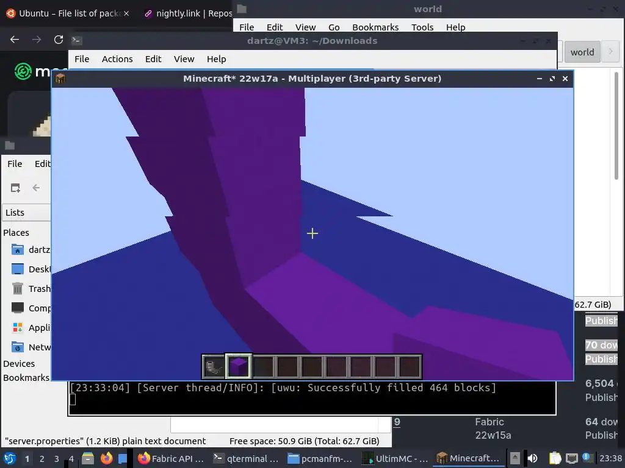Open pcmanfm taskbar entry
The width and height of the screenshot is (625, 468).
[x=320, y=458]
